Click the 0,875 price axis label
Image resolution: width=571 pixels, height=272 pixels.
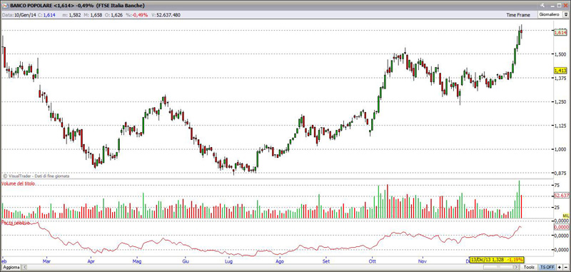tap(560, 173)
